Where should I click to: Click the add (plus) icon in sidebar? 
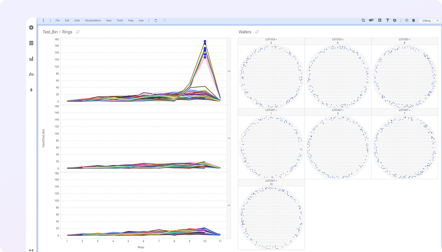coord(31,28)
